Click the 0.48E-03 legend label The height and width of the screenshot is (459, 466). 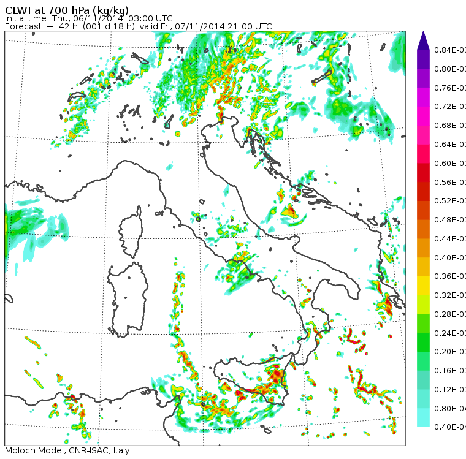(x=450, y=220)
